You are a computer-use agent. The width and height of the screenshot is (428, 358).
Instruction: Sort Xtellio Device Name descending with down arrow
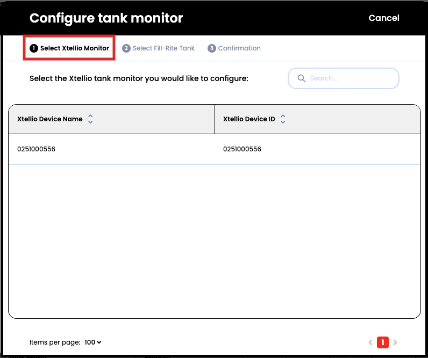[x=90, y=122]
